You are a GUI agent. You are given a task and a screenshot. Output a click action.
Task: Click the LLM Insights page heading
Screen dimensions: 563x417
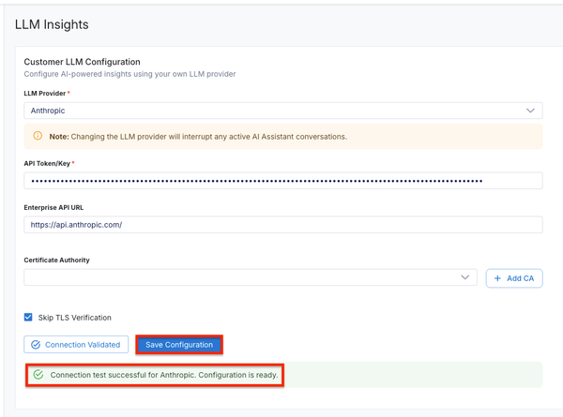[x=52, y=24]
